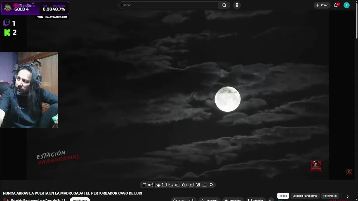Click the search magnifier button
Viewport: 358px width, 201px height.
[x=224, y=5]
